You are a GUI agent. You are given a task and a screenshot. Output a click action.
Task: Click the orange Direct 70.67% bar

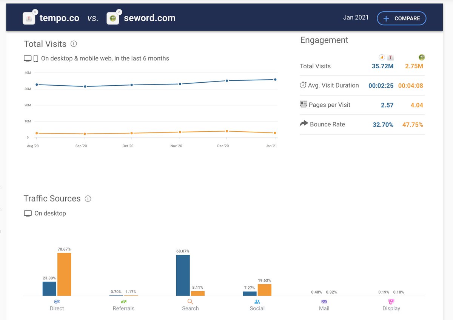click(64, 274)
